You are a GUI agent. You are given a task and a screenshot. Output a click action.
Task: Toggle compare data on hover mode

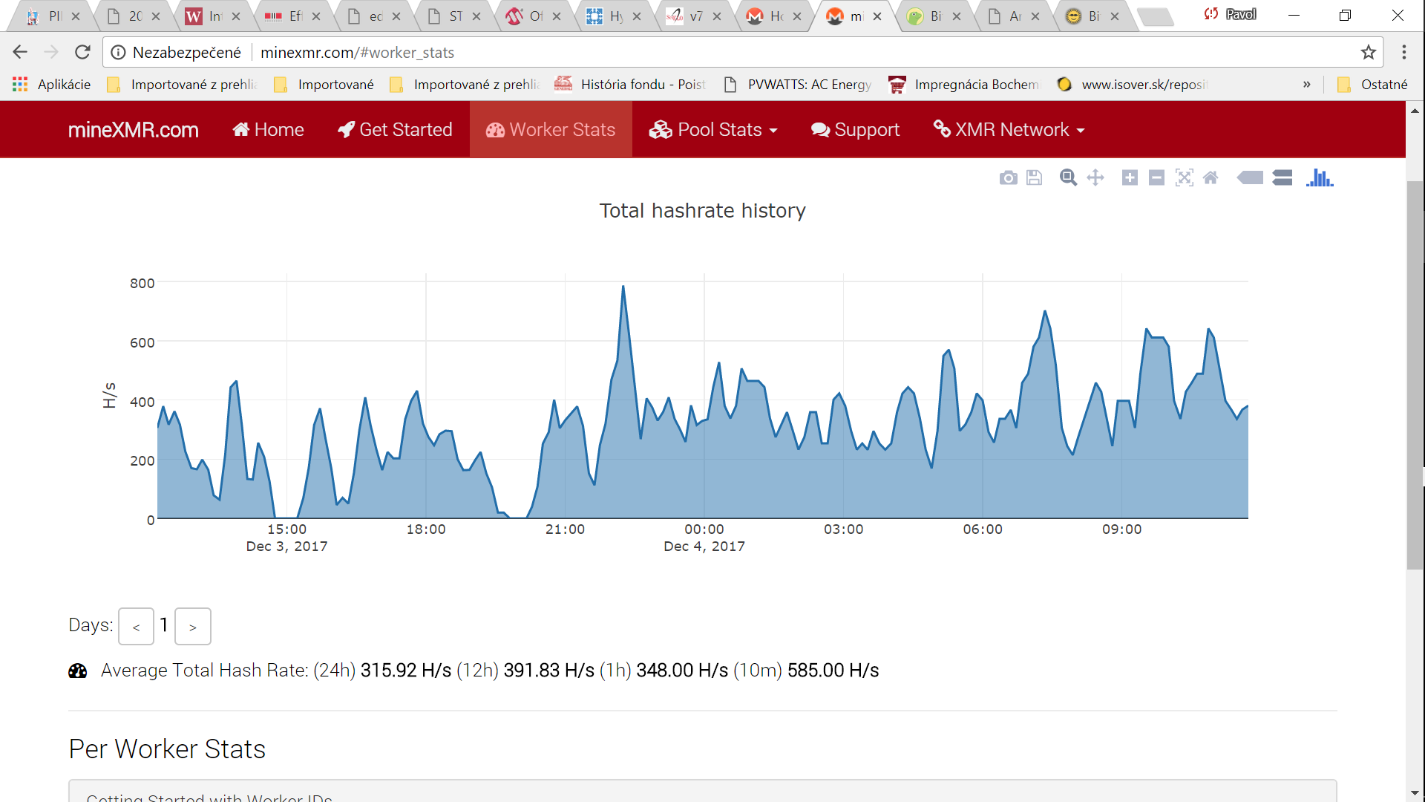(x=1282, y=178)
